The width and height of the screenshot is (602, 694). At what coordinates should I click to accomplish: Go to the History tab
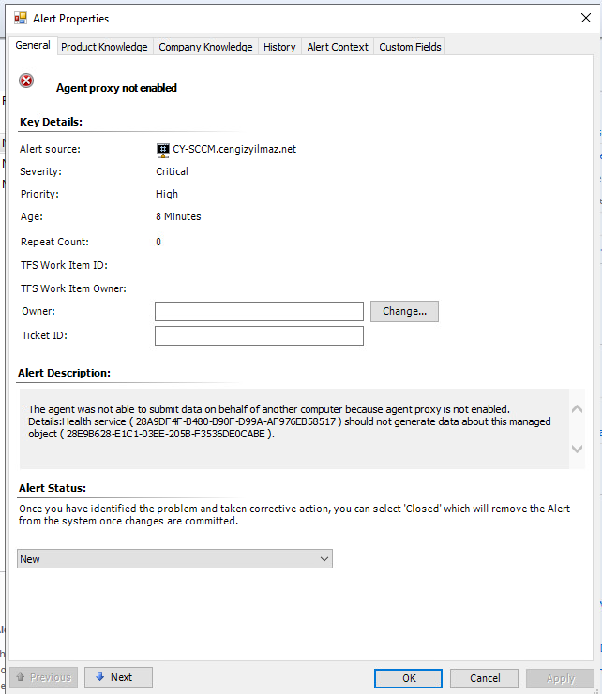279,47
